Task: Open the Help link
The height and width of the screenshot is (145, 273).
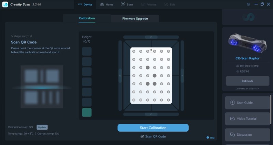Action: point(211,138)
